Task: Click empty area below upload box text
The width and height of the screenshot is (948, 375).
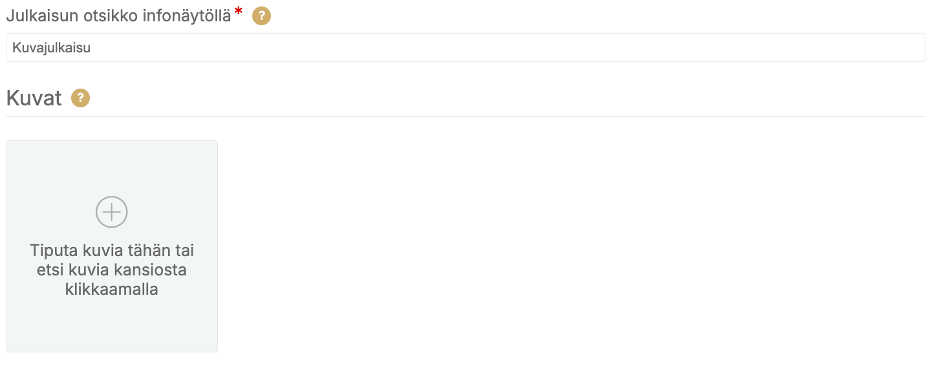Action: pos(112,325)
